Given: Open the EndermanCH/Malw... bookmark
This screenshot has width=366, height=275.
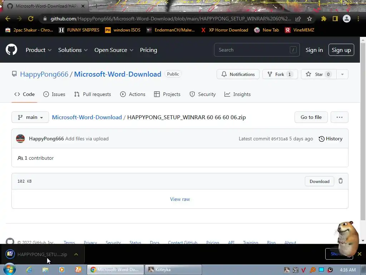Looking at the screenshot, I should click(170, 30).
